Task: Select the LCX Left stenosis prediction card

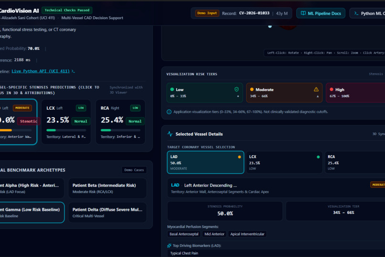Action: click(x=66, y=122)
